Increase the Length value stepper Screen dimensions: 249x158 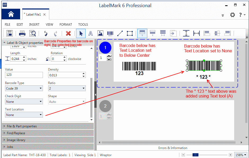pos(24,57)
